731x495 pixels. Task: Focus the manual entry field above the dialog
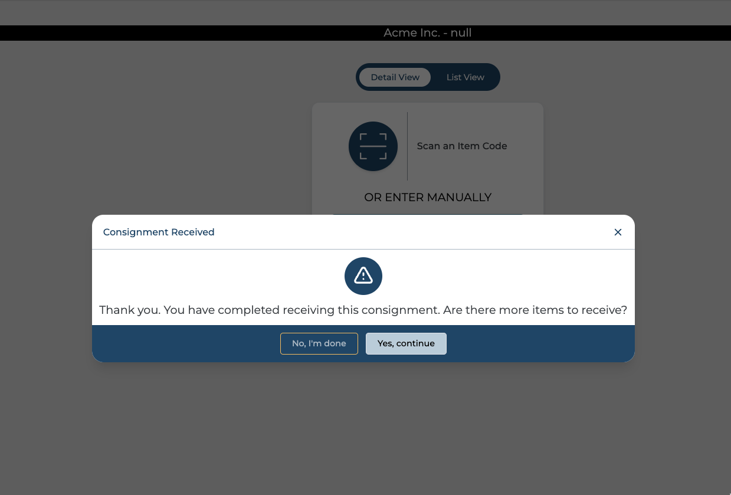(x=428, y=214)
